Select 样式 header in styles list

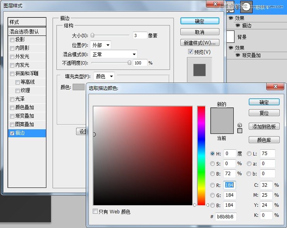coord(27,22)
